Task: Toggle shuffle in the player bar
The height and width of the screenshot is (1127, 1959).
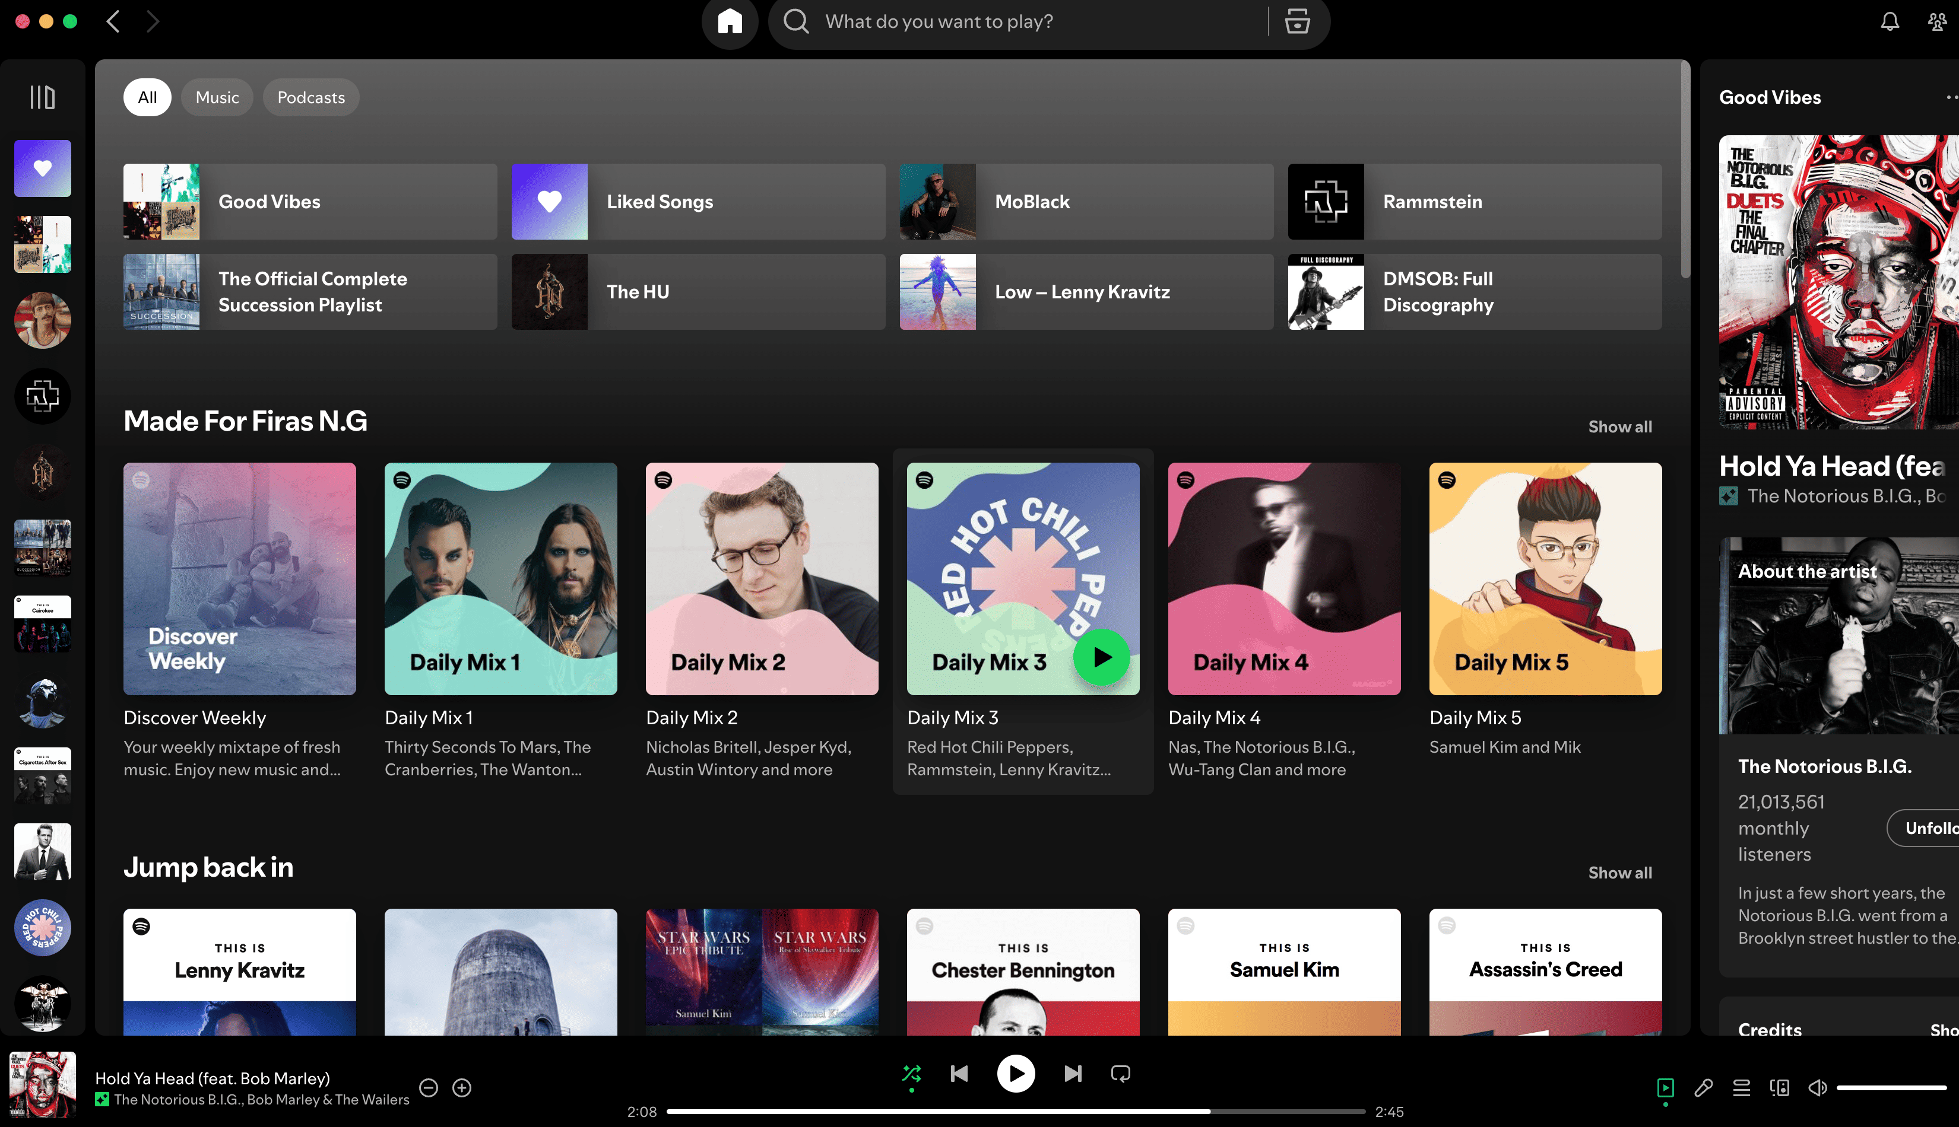Action: [912, 1074]
